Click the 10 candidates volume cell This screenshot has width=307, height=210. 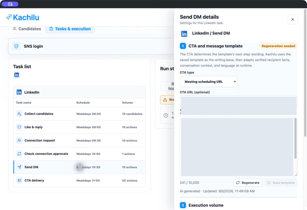[x=132, y=114]
